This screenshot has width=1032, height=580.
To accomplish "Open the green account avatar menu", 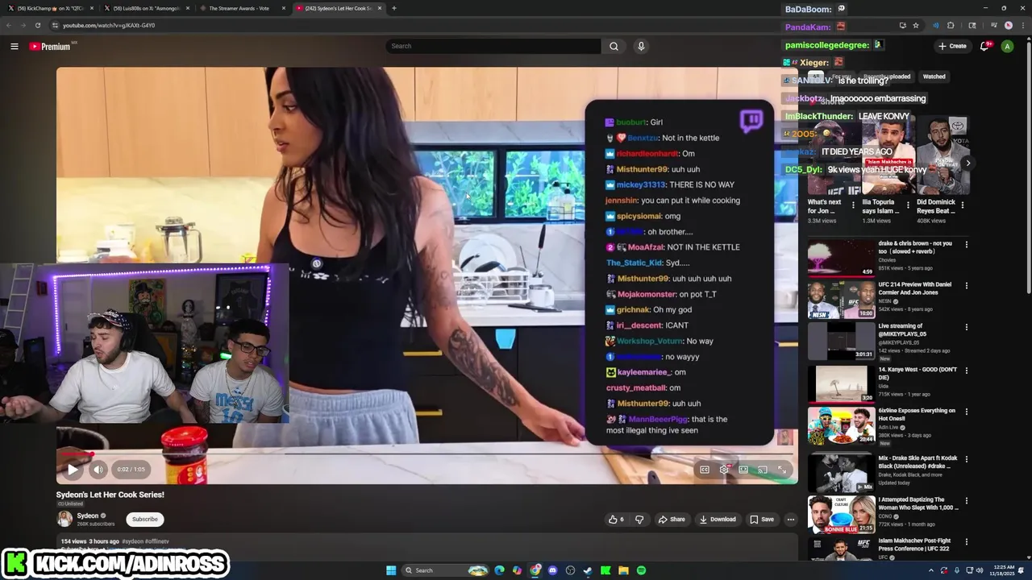I will click(1007, 46).
